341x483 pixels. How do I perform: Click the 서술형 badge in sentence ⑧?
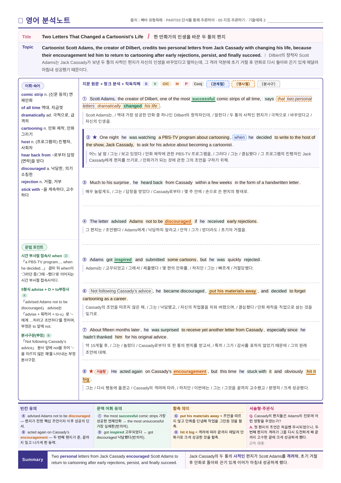pyautogui.click(x=101, y=372)
